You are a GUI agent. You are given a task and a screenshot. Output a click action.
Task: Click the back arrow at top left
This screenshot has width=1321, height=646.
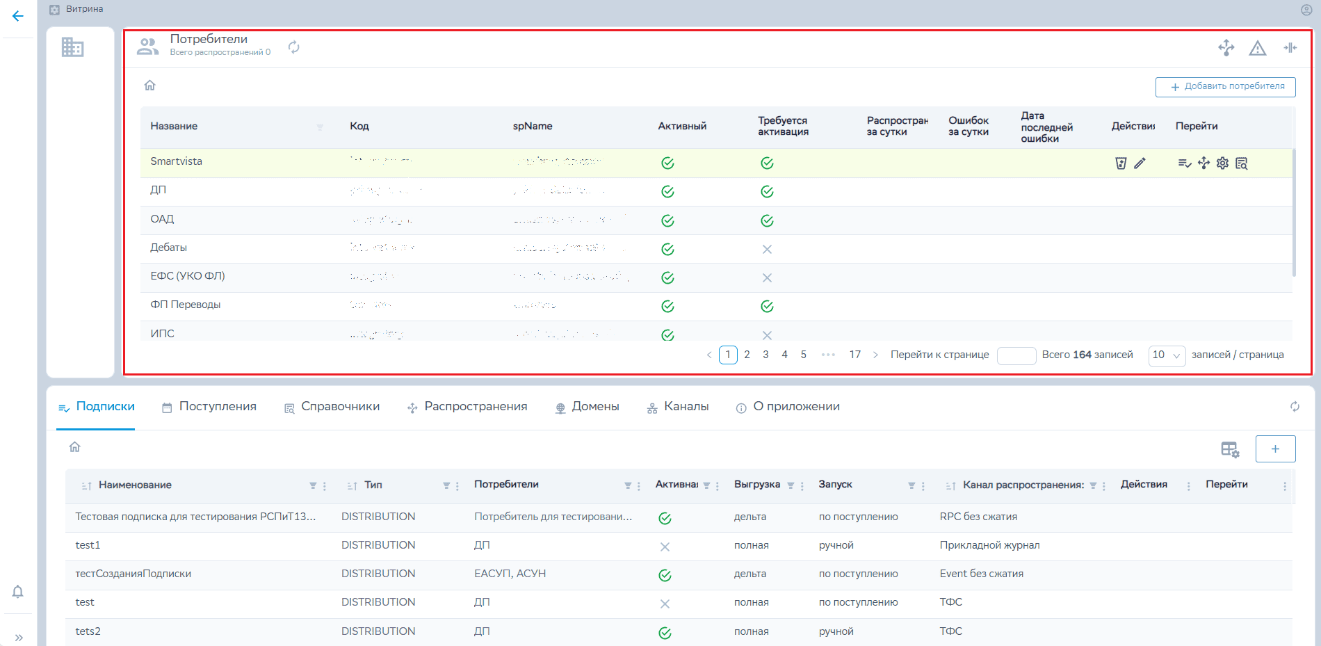click(18, 16)
